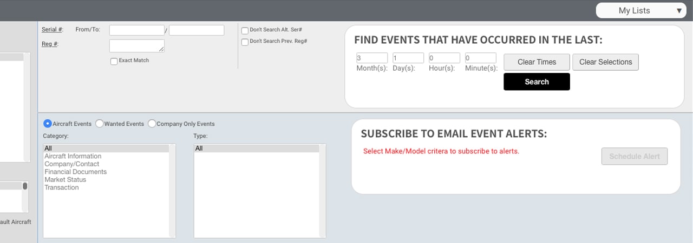This screenshot has height=243, width=693.
Task: Check Don't Search Alt. Ser#
Action: (245, 31)
